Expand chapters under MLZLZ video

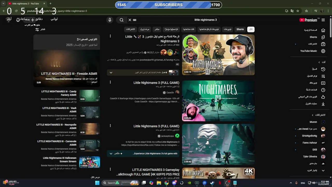(x=111, y=72)
